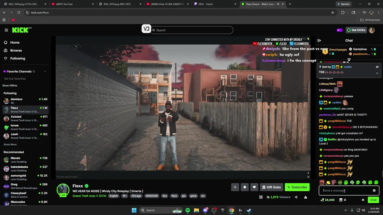Open Spotify from the taskbar

click(x=188, y=210)
